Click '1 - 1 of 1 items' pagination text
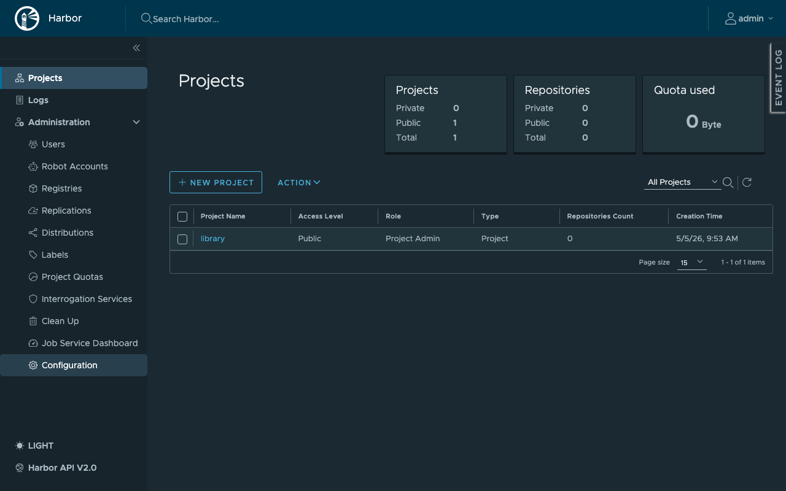786x491 pixels. (x=743, y=262)
